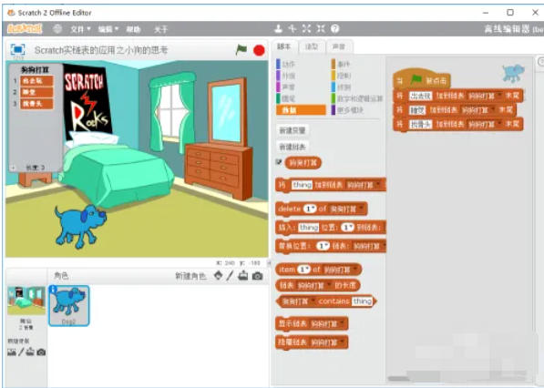The width and height of the screenshot is (544, 388).
Task: Click the 出去玩 text field in the script
Action: pos(420,96)
